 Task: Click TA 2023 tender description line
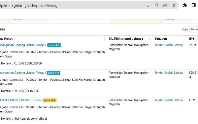(52, 54)
